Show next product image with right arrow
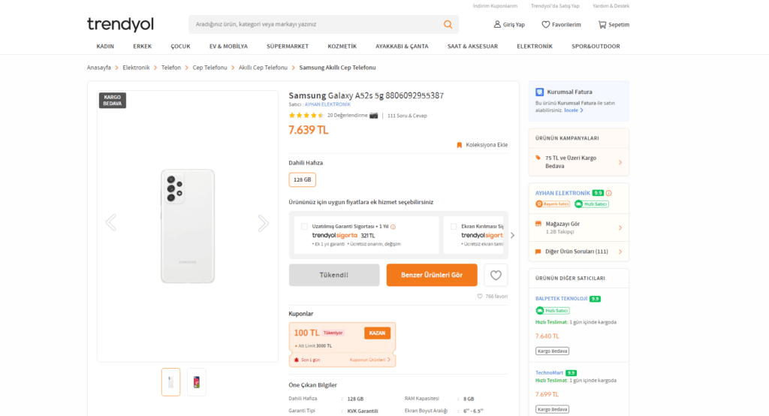Viewport: 769px width, 416px height. pyautogui.click(x=263, y=222)
